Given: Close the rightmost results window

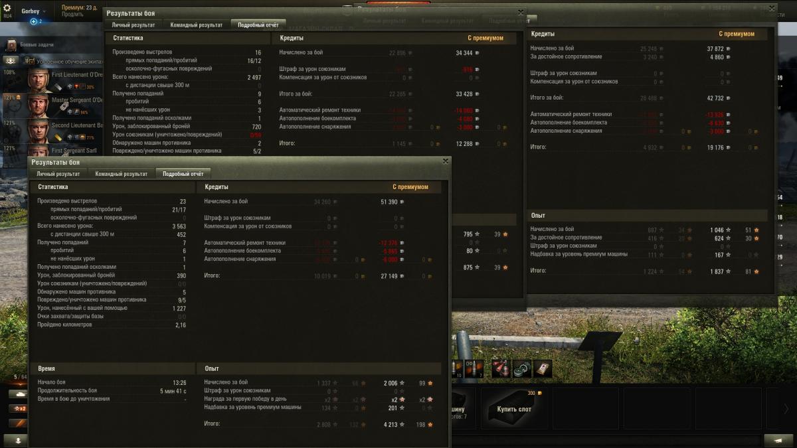Looking at the screenshot, I should [x=771, y=9].
